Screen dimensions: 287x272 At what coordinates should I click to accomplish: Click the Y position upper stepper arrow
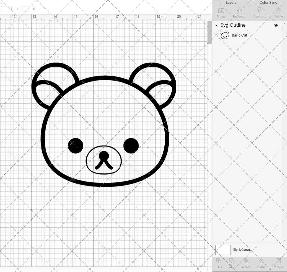click(34, 8)
